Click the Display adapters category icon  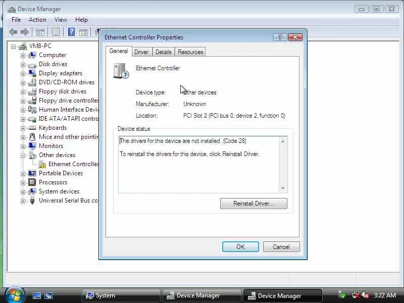pos(32,73)
